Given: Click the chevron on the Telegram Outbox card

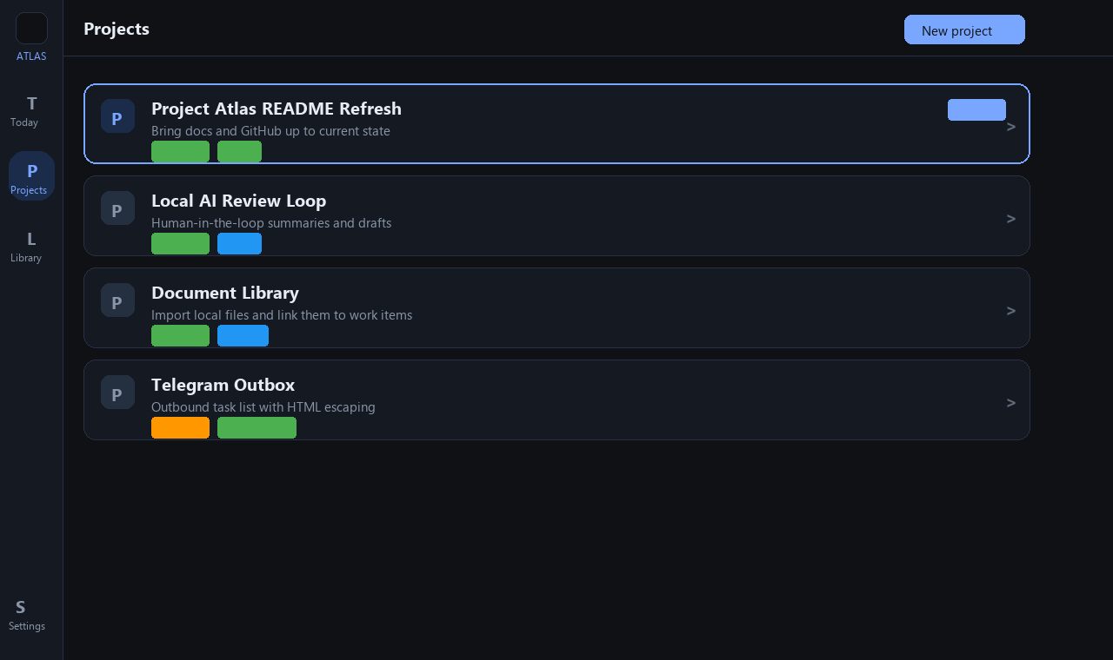Looking at the screenshot, I should (x=1011, y=402).
